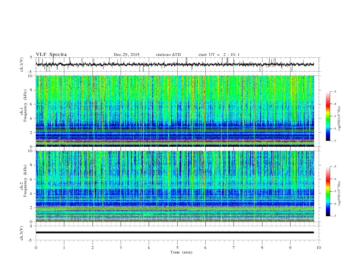Viewport: 359px width, 278px height.
Task: Click the ch.2 spectrogram panel
Action: (175, 186)
